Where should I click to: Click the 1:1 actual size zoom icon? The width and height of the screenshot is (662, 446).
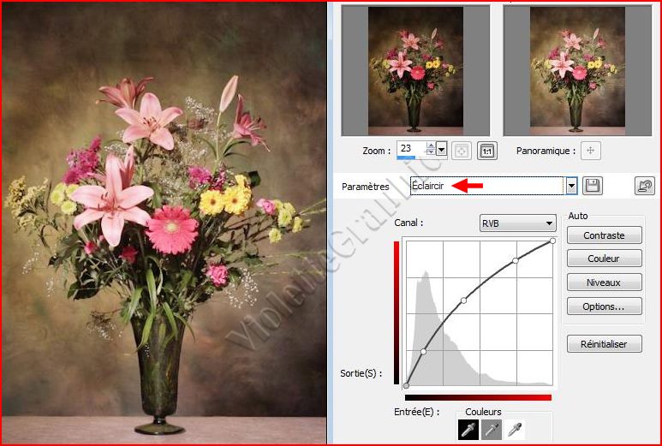[x=486, y=150]
